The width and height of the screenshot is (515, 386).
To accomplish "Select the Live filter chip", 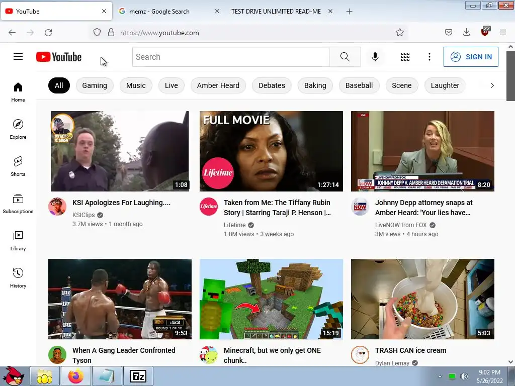I will [x=171, y=85].
